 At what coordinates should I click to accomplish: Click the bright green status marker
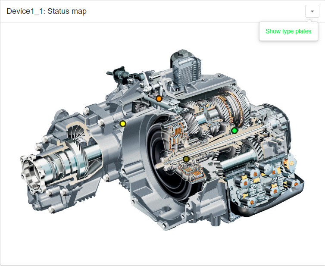point(234,131)
